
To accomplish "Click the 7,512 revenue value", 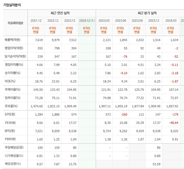I will point(73,40).
